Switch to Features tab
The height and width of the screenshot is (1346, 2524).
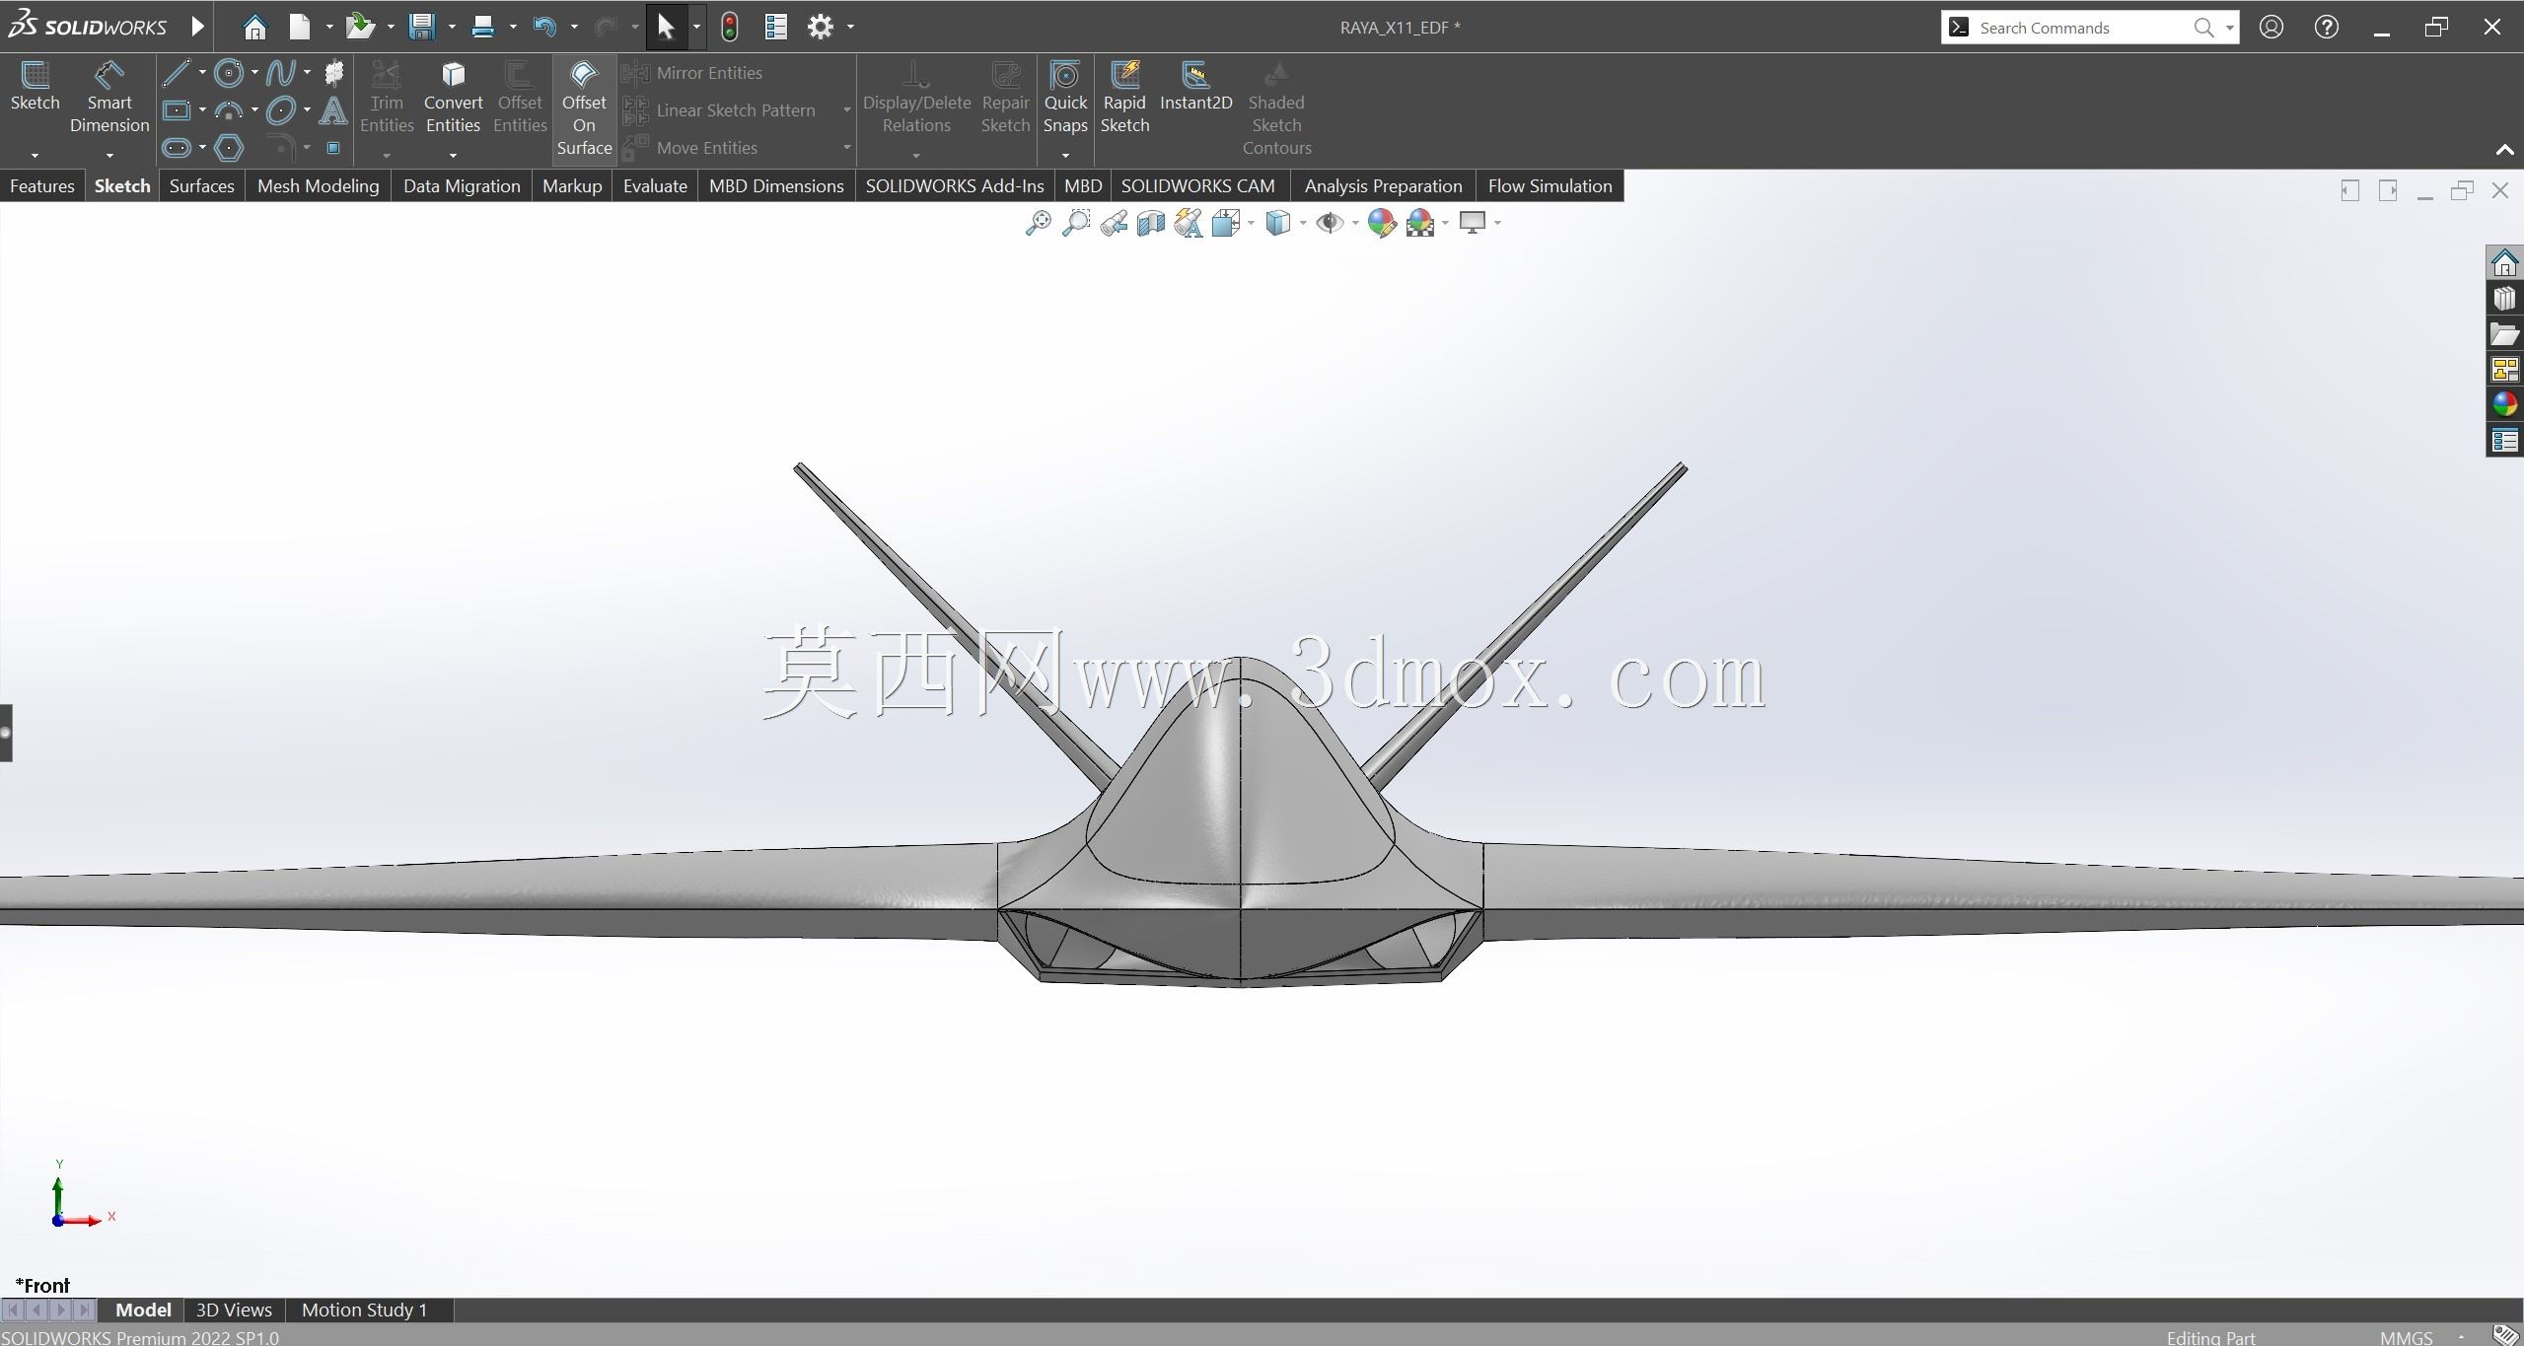[41, 186]
